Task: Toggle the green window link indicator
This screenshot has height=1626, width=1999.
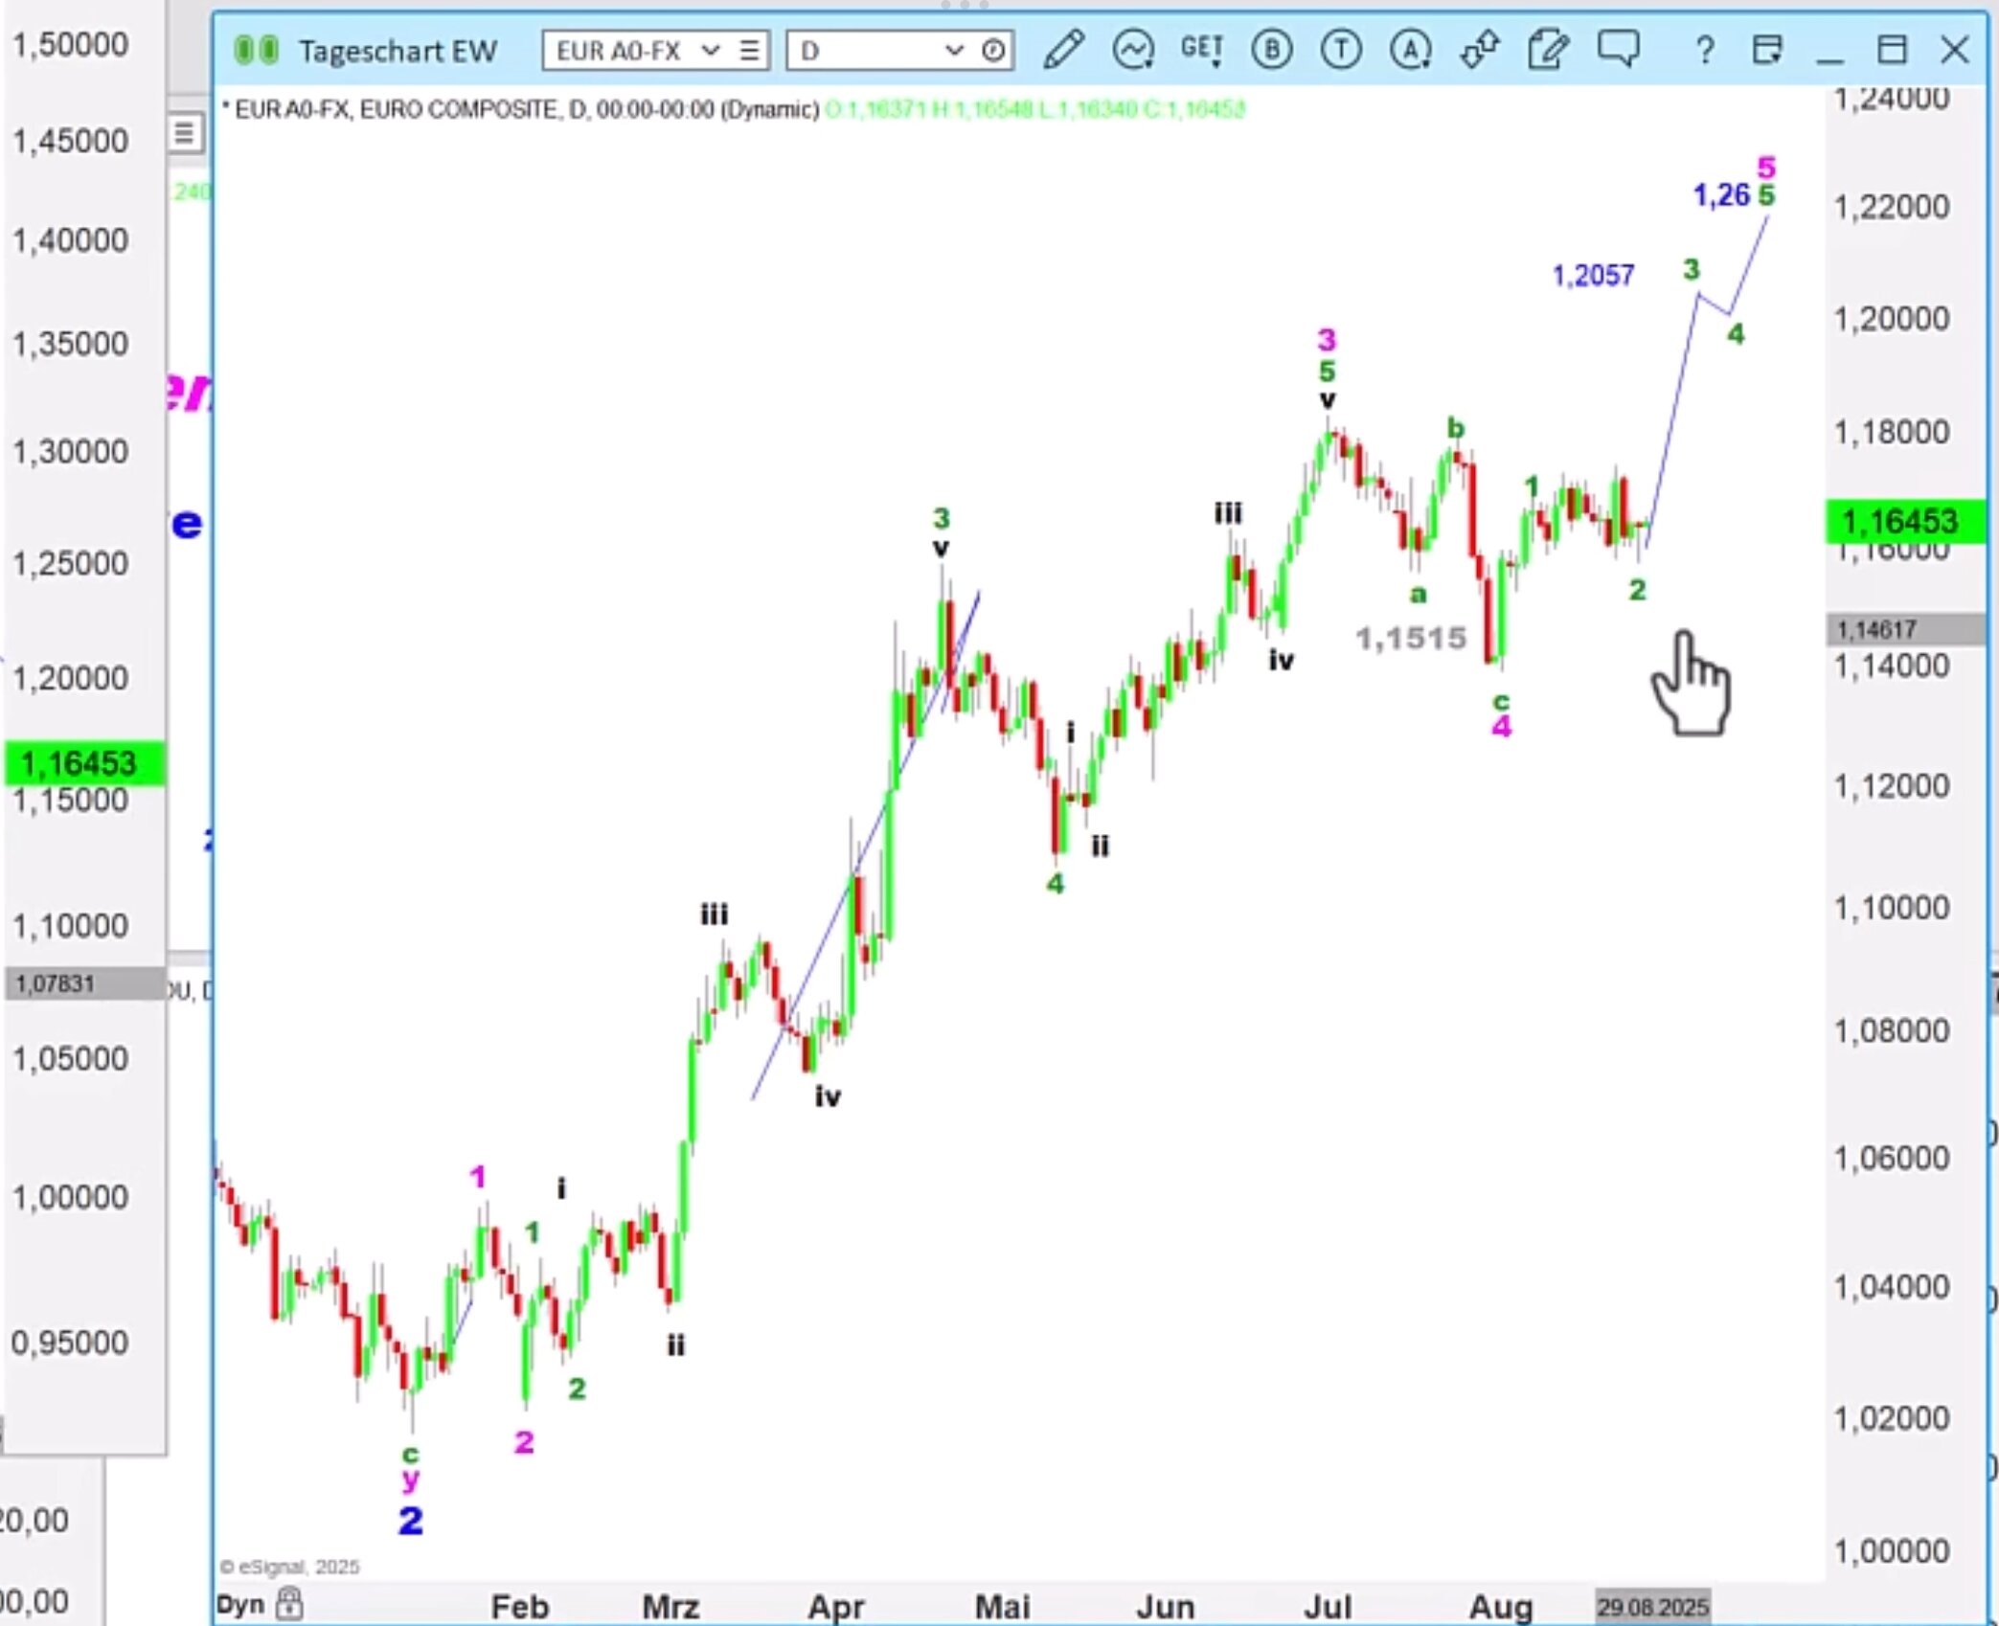Action: click(257, 50)
